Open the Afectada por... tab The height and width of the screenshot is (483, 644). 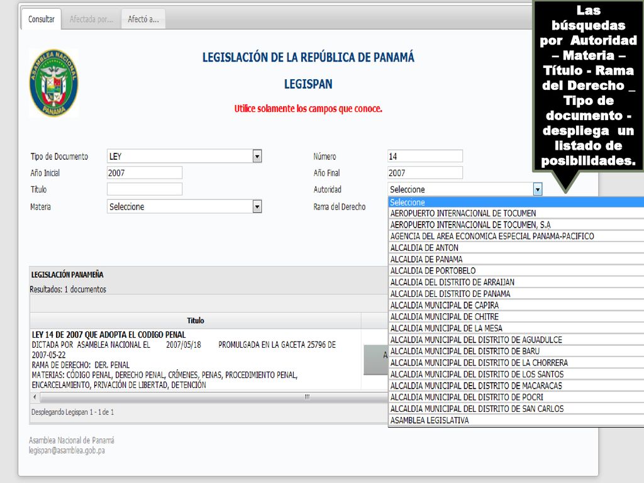pyautogui.click(x=91, y=19)
